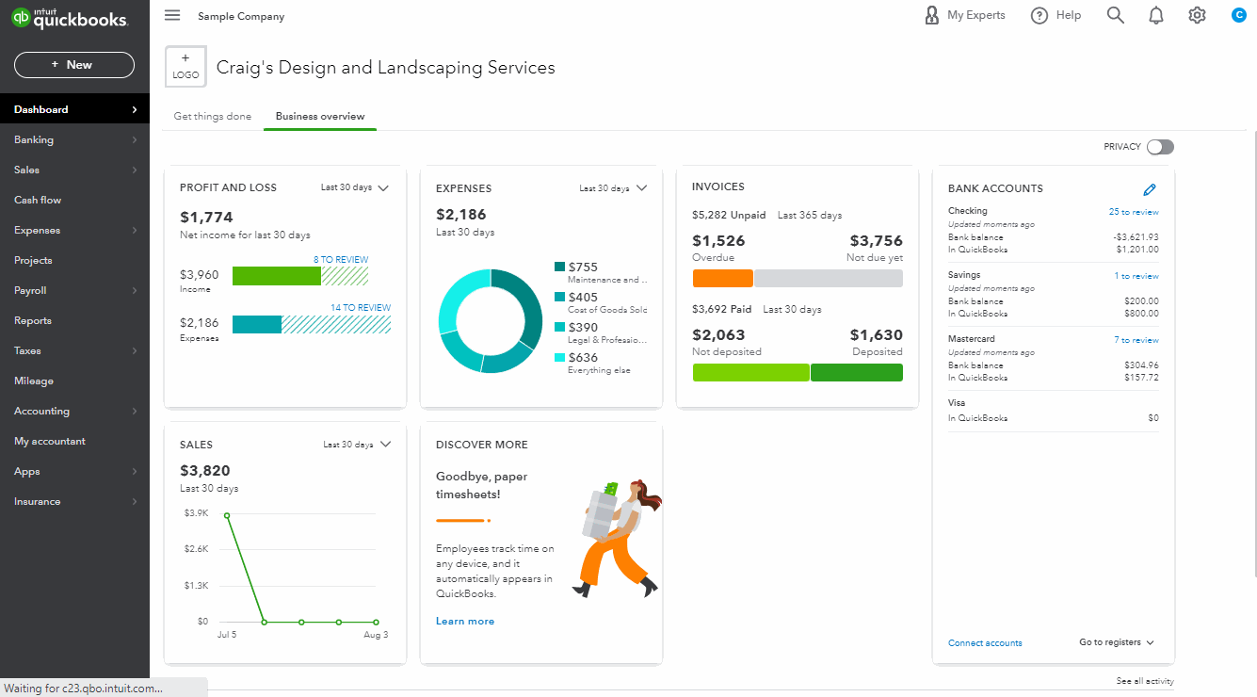Click the $3,820 sales total

pyautogui.click(x=205, y=471)
